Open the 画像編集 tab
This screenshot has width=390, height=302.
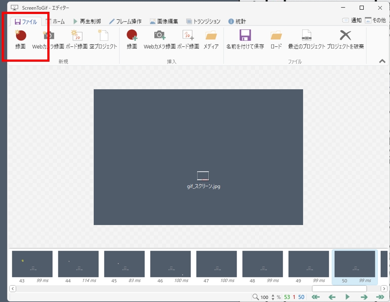[164, 21]
